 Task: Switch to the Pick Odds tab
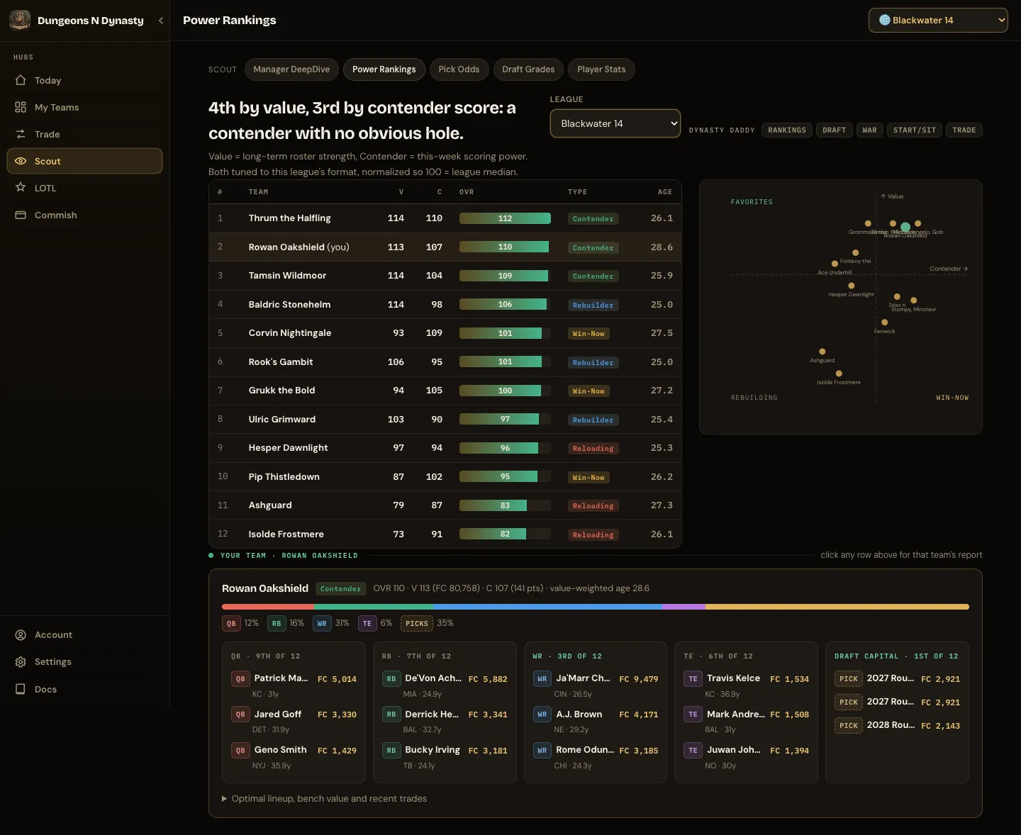coord(459,69)
